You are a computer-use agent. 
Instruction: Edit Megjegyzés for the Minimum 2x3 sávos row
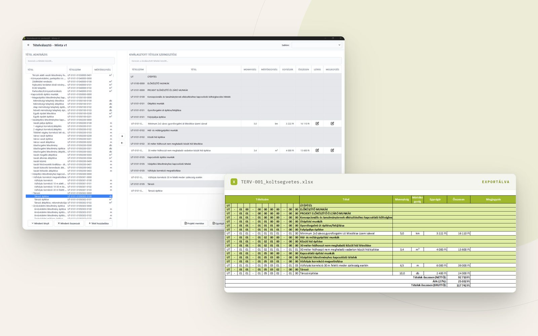pos(332,124)
